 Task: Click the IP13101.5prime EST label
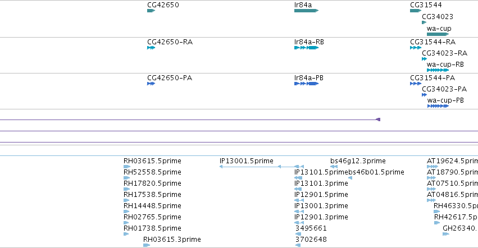click(321, 172)
